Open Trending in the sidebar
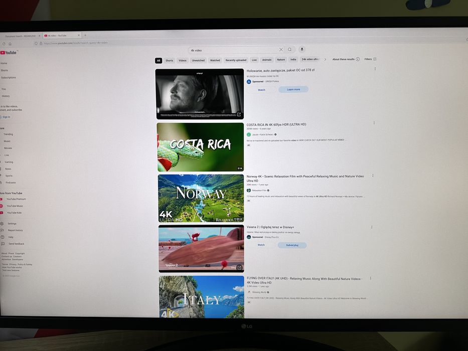Image resolution: width=468 pixels, height=351 pixels. [8, 134]
